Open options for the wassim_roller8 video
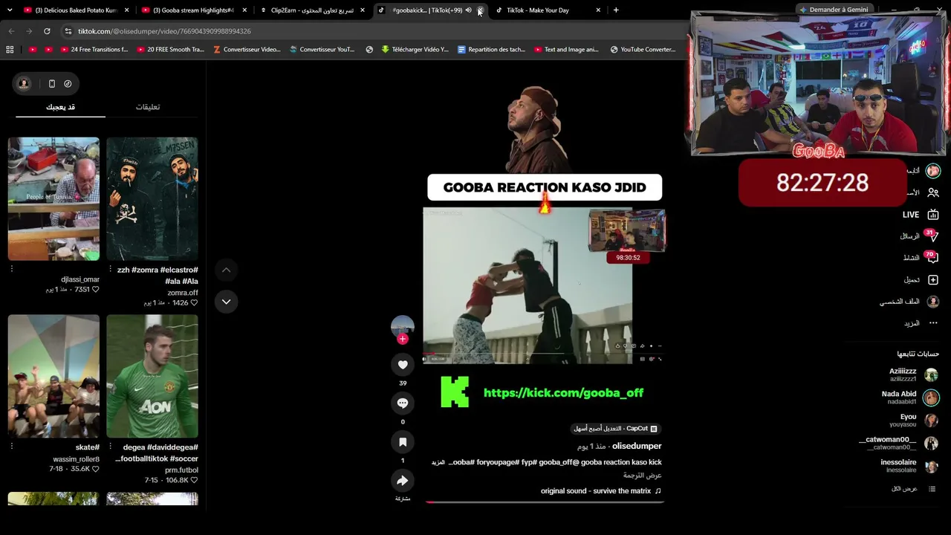The image size is (951, 535). click(x=11, y=446)
